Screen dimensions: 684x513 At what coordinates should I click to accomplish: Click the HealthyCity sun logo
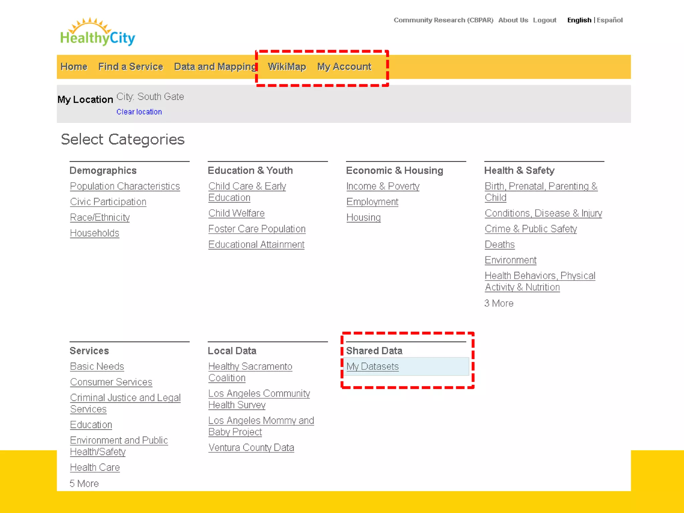(97, 32)
